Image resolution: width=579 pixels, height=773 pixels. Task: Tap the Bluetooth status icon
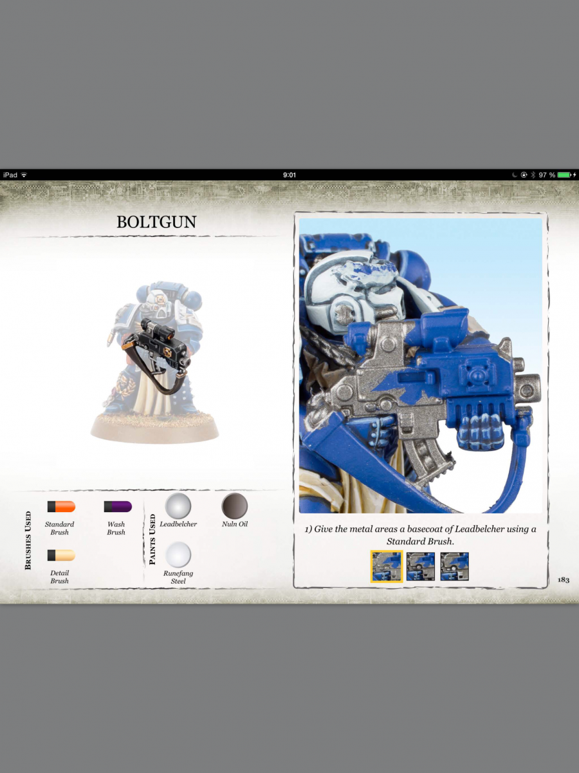pyautogui.click(x=533, y=175)
